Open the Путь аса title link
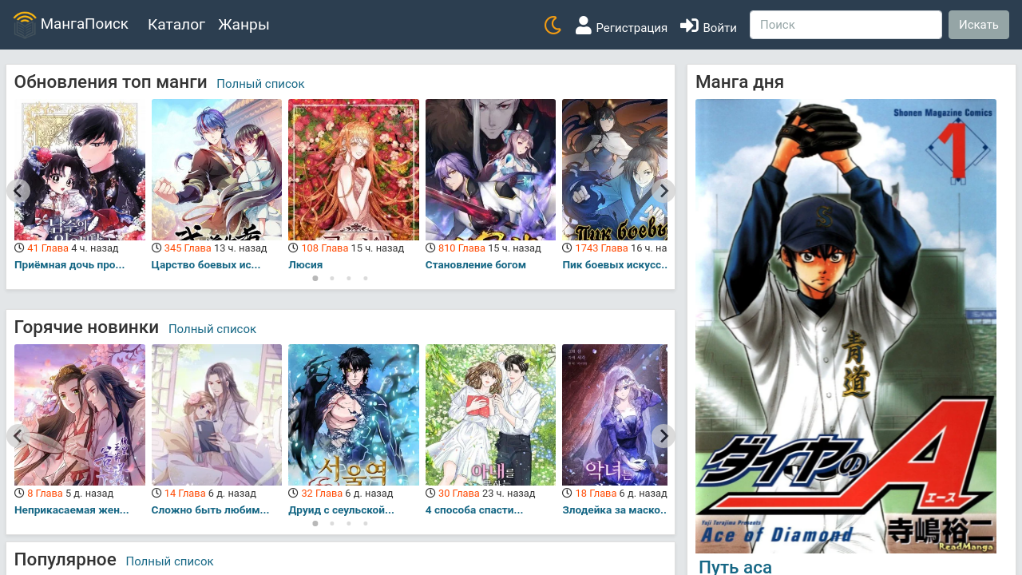 coord(735,568)
